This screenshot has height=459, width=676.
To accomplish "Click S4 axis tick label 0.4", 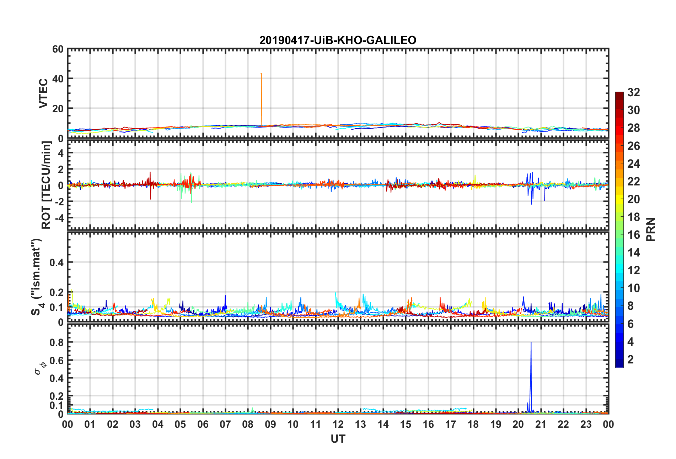I will (57, 263).
